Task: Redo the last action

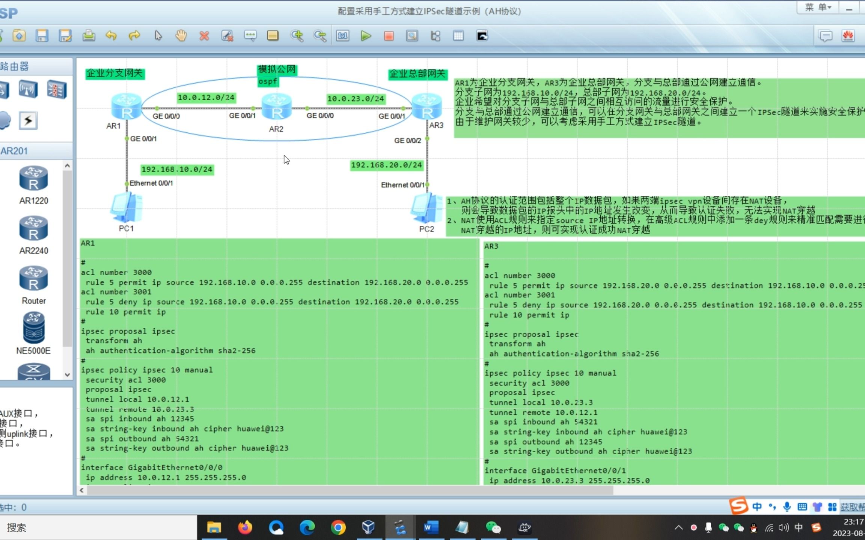Action: 134,36
